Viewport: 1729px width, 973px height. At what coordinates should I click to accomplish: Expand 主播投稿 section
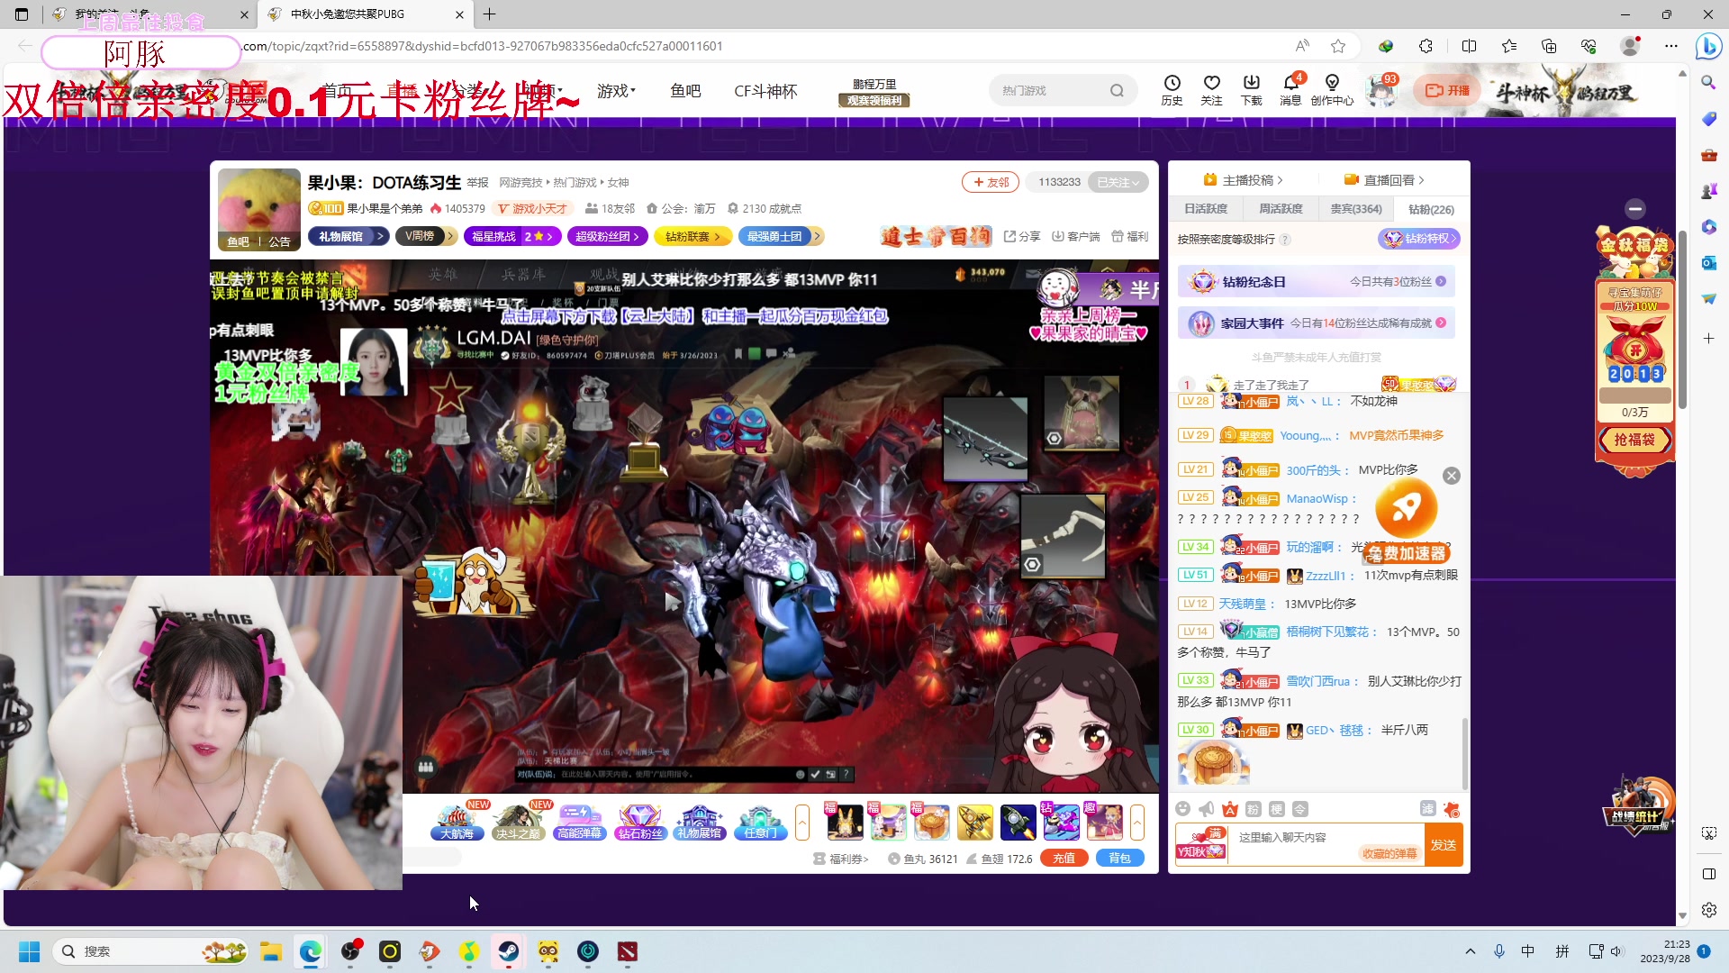click(x=1244, y=180)
